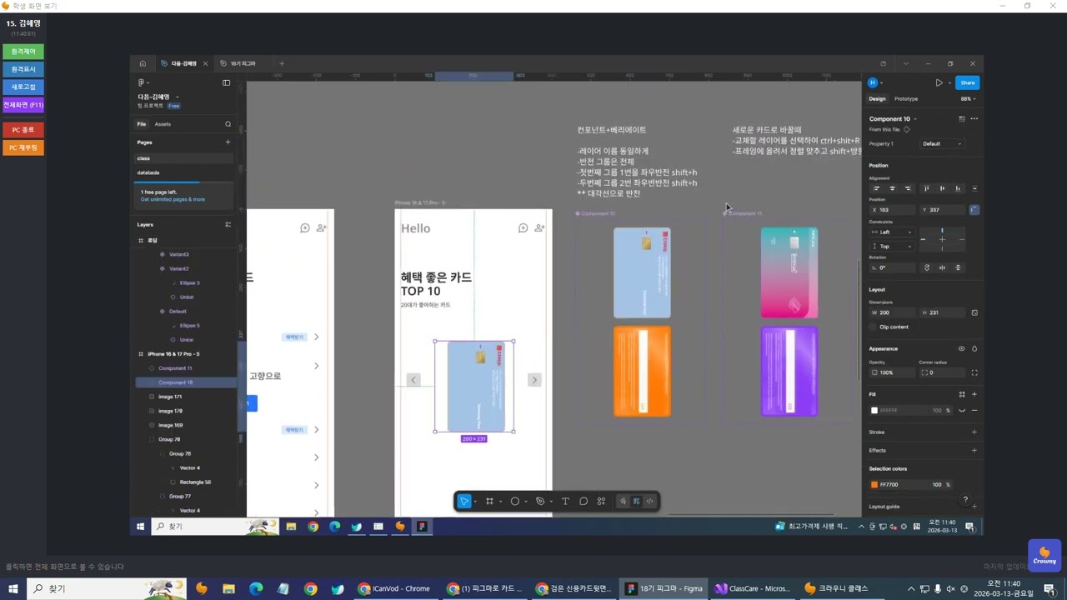Open Property 1 Default dropdown
The width and height of the screenshot is (1067, 600).
[942, 143]
